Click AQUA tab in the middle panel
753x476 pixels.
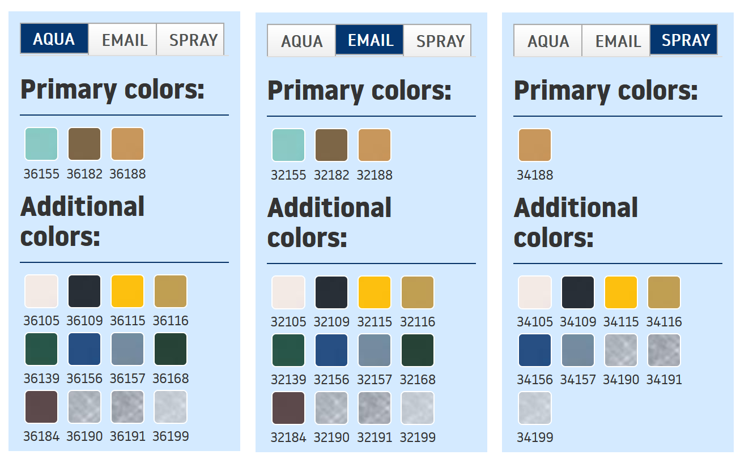[x=301, y=41]
